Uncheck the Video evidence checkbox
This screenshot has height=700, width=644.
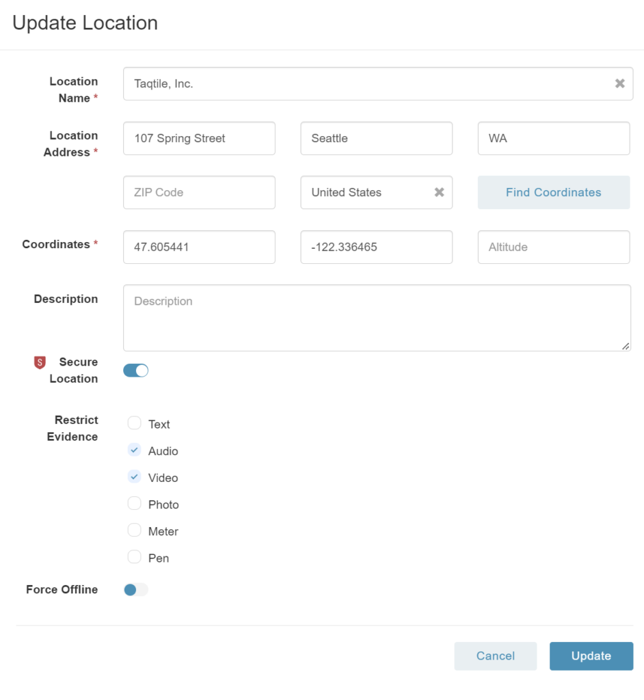[x=134, y=476]
